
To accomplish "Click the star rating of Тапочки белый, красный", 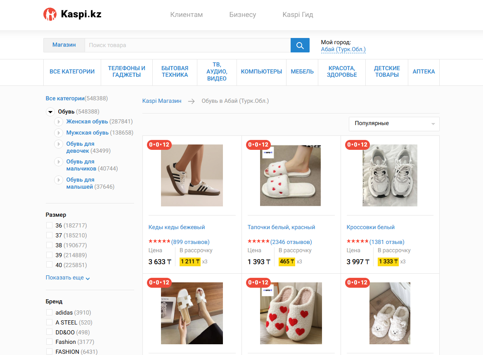I will pyautogui.click(x=258, y=241).
